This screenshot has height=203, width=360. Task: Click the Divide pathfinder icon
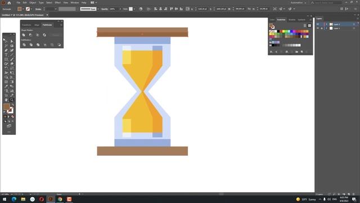pos(24,45)
